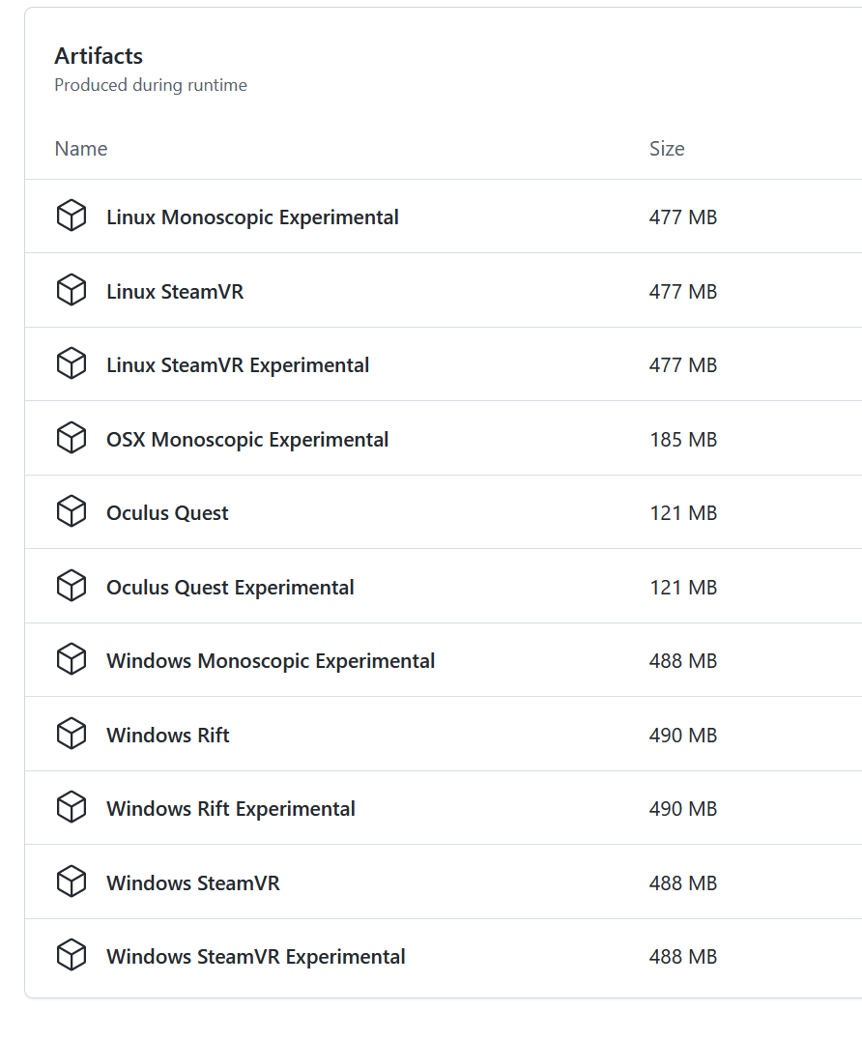Click the Size column header

pyautogui.click(x=667, y=149)
